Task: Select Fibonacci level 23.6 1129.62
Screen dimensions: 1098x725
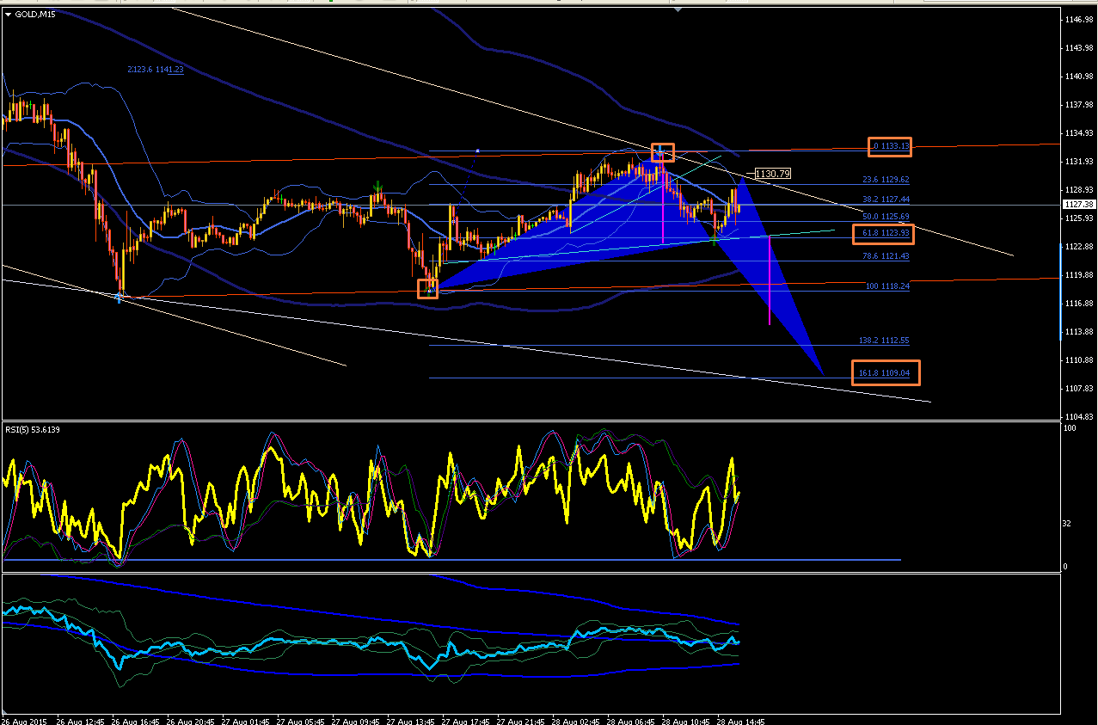Action: coord(886,180)
